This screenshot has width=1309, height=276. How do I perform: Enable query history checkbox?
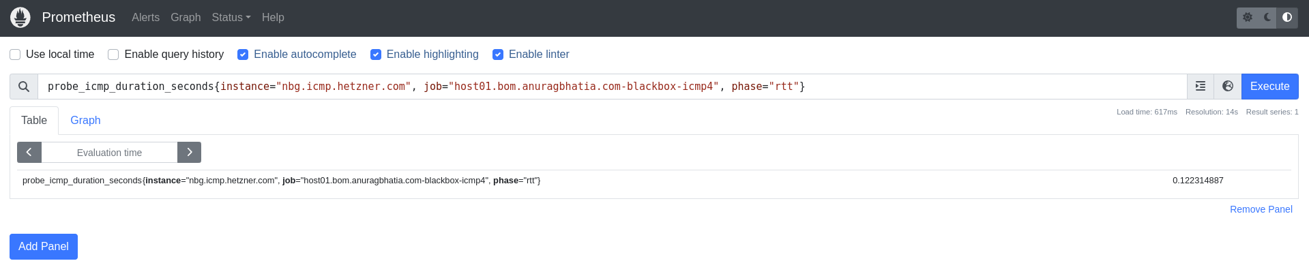click(x=113, y=55)
